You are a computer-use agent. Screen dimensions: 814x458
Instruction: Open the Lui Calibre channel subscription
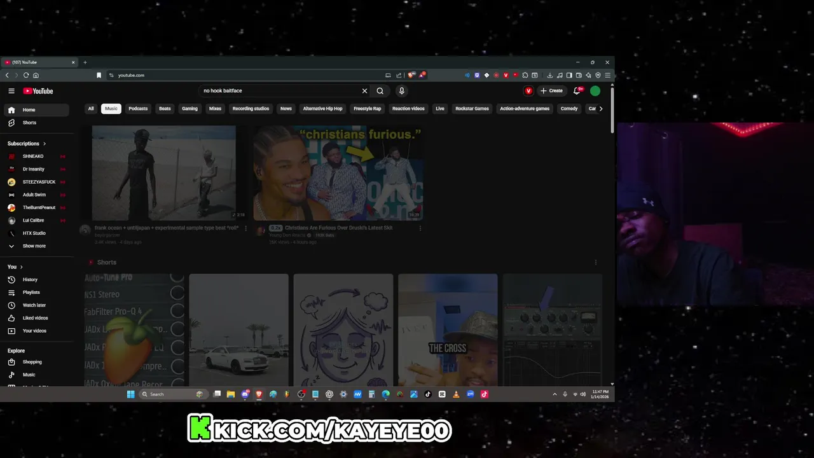click(35, 220)
